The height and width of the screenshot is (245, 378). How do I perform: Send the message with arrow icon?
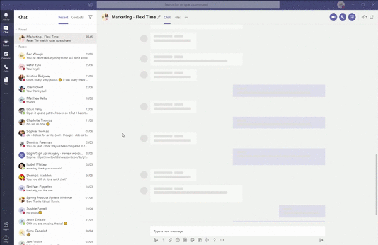click(x=321, y=240)
